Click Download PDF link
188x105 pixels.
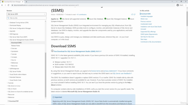[14, 101]
